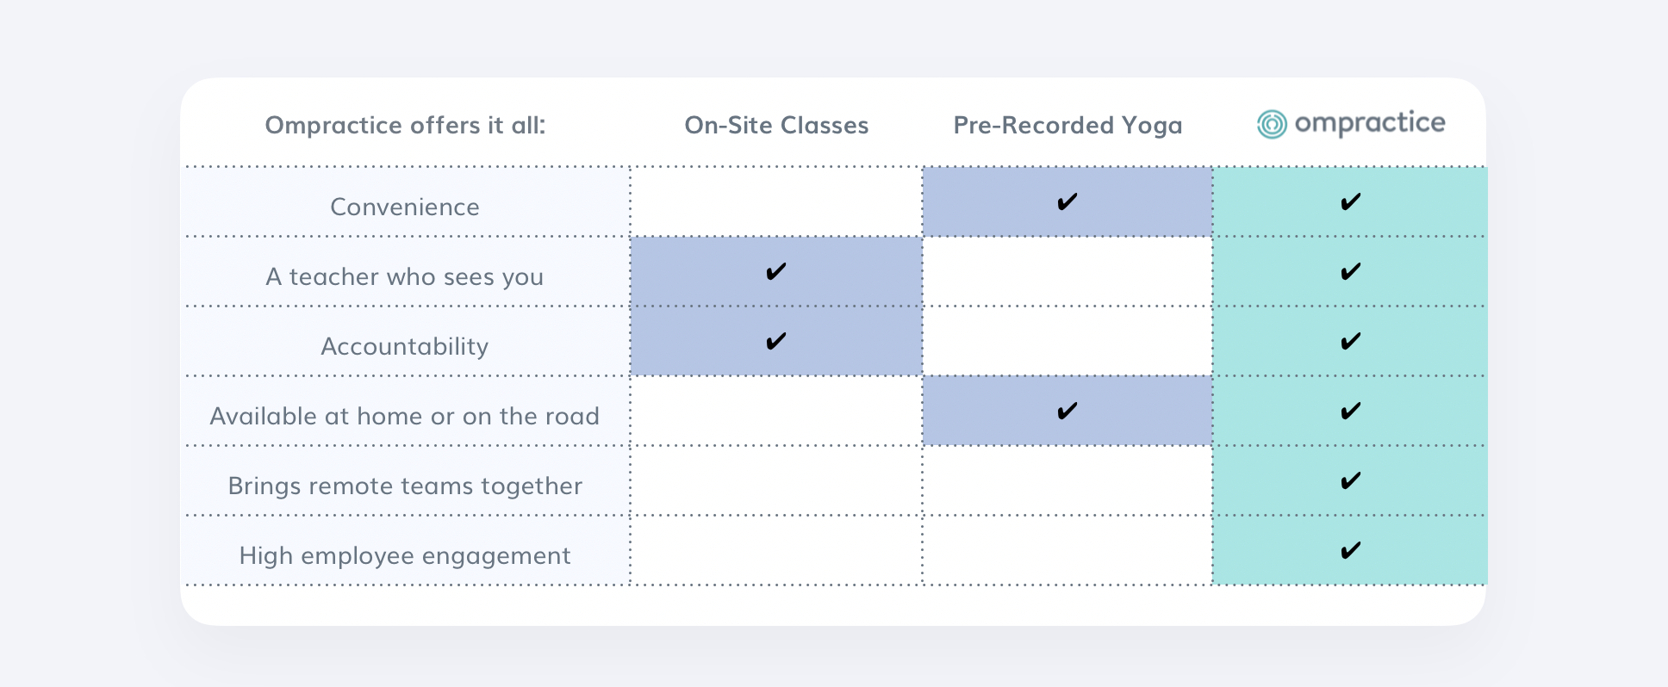Viewport: 1668px width, 687px height.
Task: Click the 'High employee engagement' label
Action: (x=405, y=556)
